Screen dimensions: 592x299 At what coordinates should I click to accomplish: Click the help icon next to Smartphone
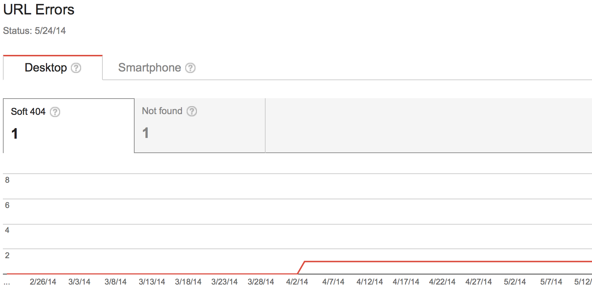[190, 68]
